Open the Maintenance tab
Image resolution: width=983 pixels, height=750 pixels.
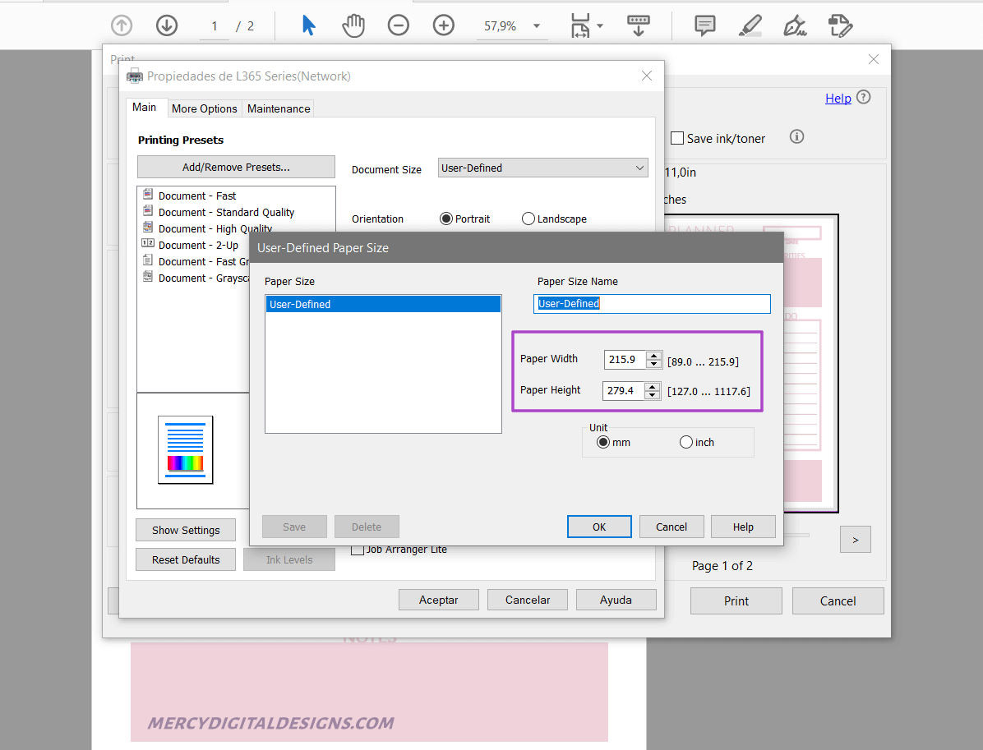point(278,108)
